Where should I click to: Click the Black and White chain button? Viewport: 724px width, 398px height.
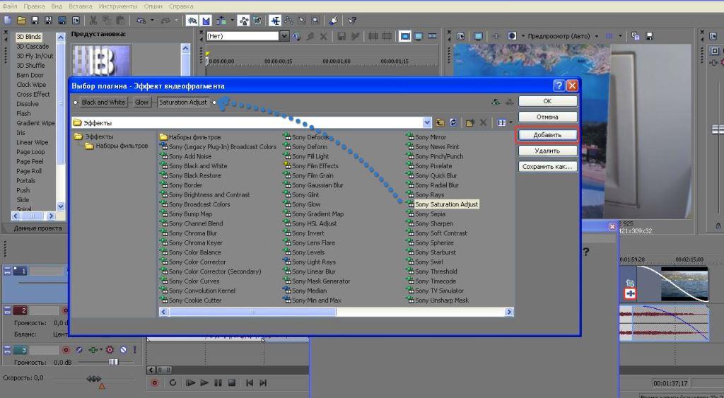click(103, 103)
